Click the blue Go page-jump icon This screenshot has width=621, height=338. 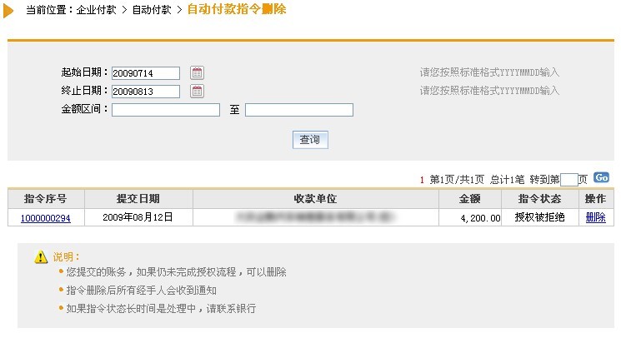[601, 178]
